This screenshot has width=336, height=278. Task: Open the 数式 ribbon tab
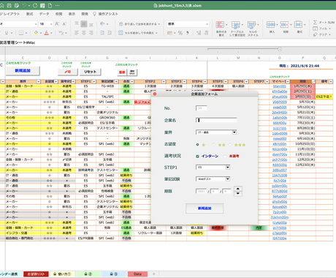[30, 14]
